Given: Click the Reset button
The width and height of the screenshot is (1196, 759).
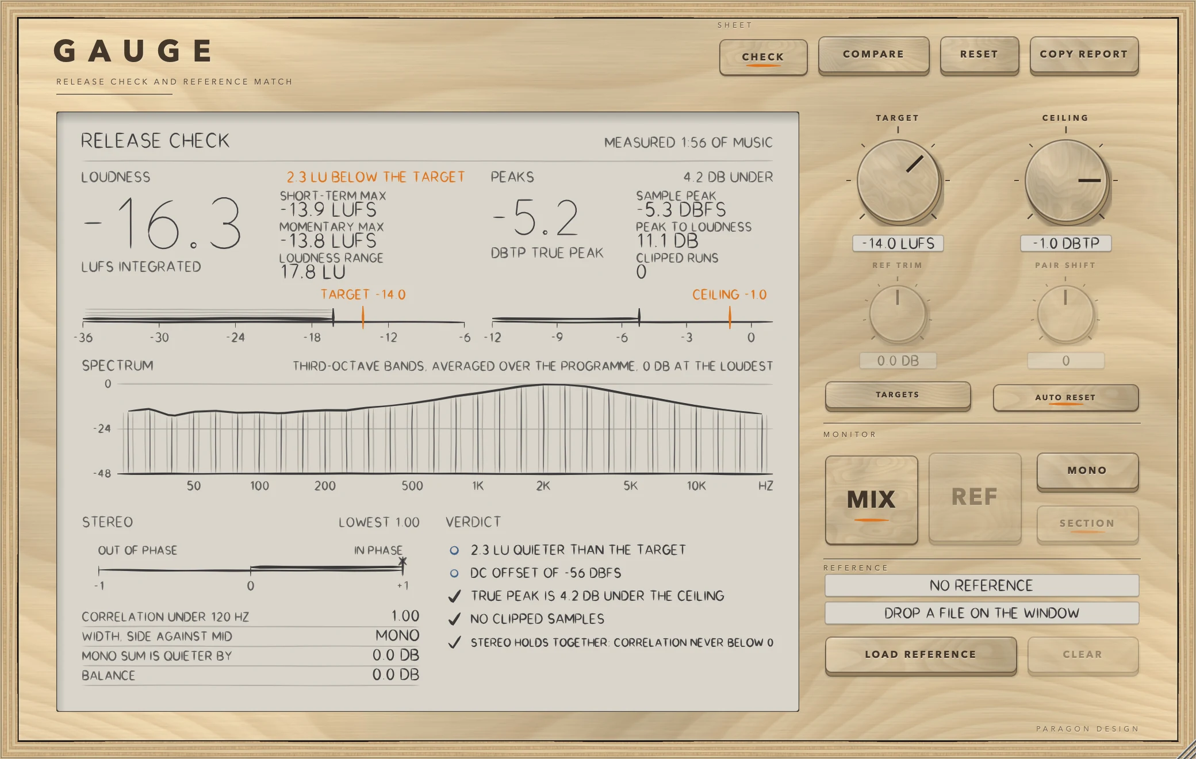Looking at the screenshot, I should [x=979, y=55].
